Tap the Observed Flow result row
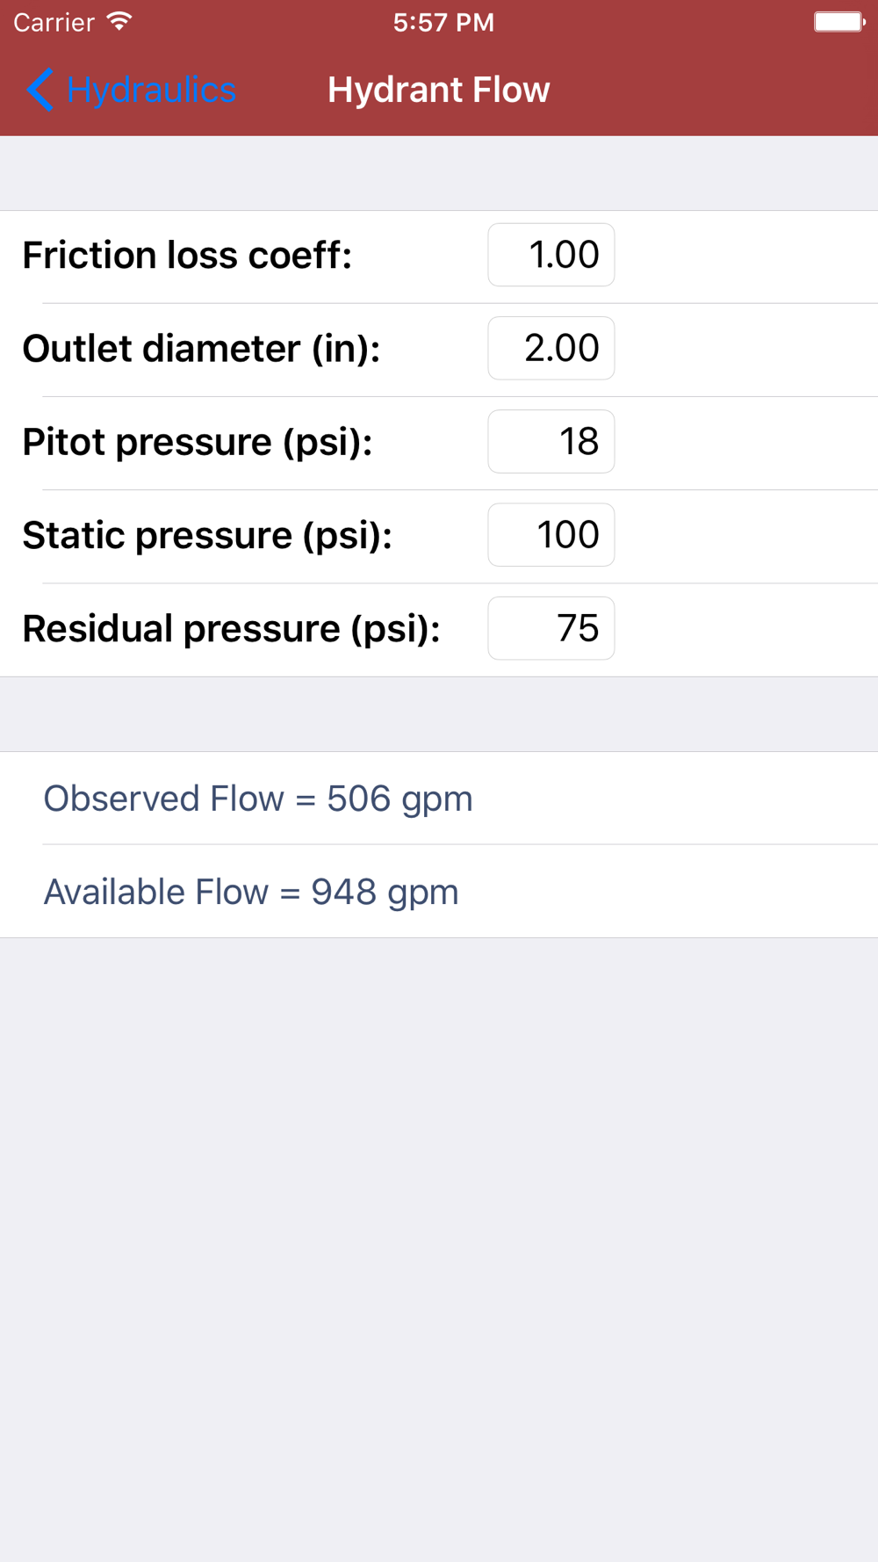 pos(439,799)
